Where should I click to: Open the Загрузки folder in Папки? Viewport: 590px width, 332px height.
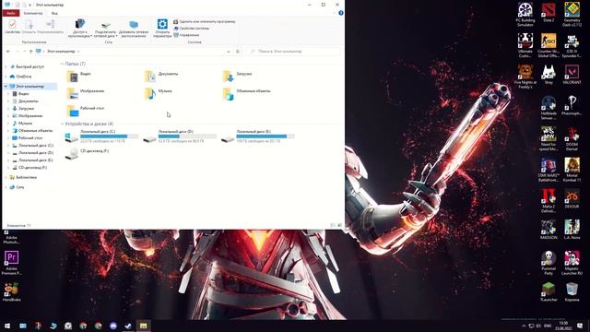click(238, 76)
